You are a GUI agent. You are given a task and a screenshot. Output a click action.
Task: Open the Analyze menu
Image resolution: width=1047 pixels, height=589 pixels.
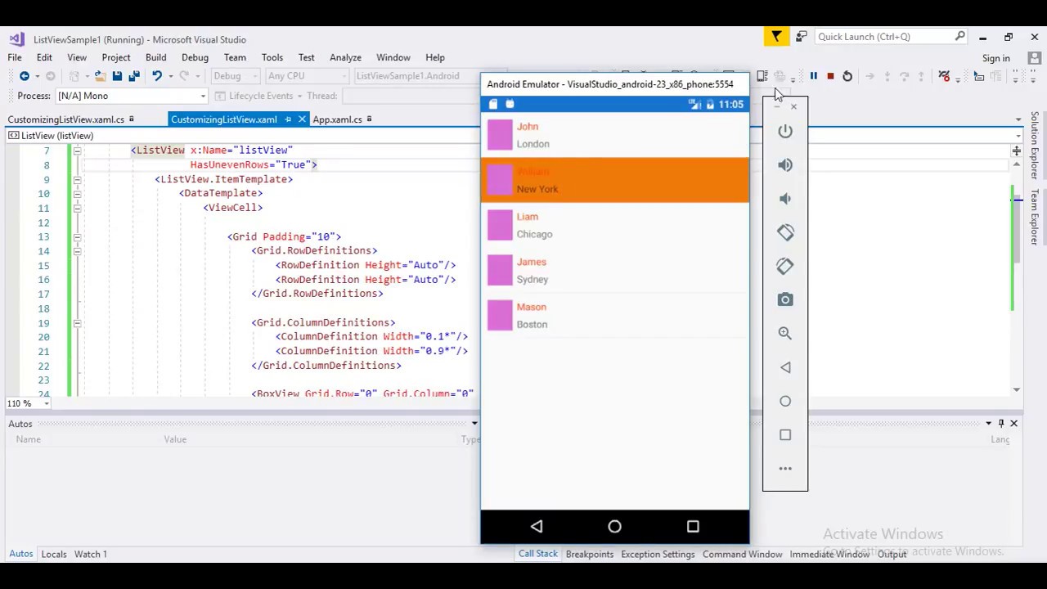[345, 58]
